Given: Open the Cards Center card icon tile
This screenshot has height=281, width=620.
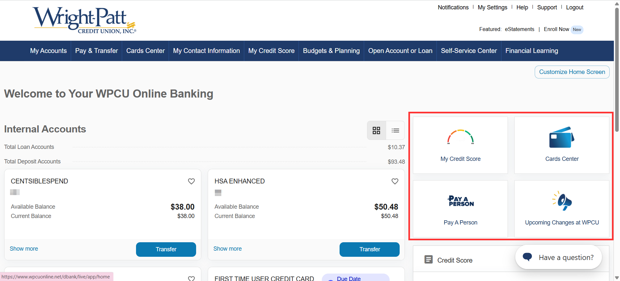Looking at the screenshot, I should tap(562, 137).
